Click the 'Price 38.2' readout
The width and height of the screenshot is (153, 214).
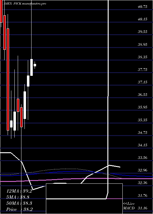pyautogui.click(x=19, y=209)
